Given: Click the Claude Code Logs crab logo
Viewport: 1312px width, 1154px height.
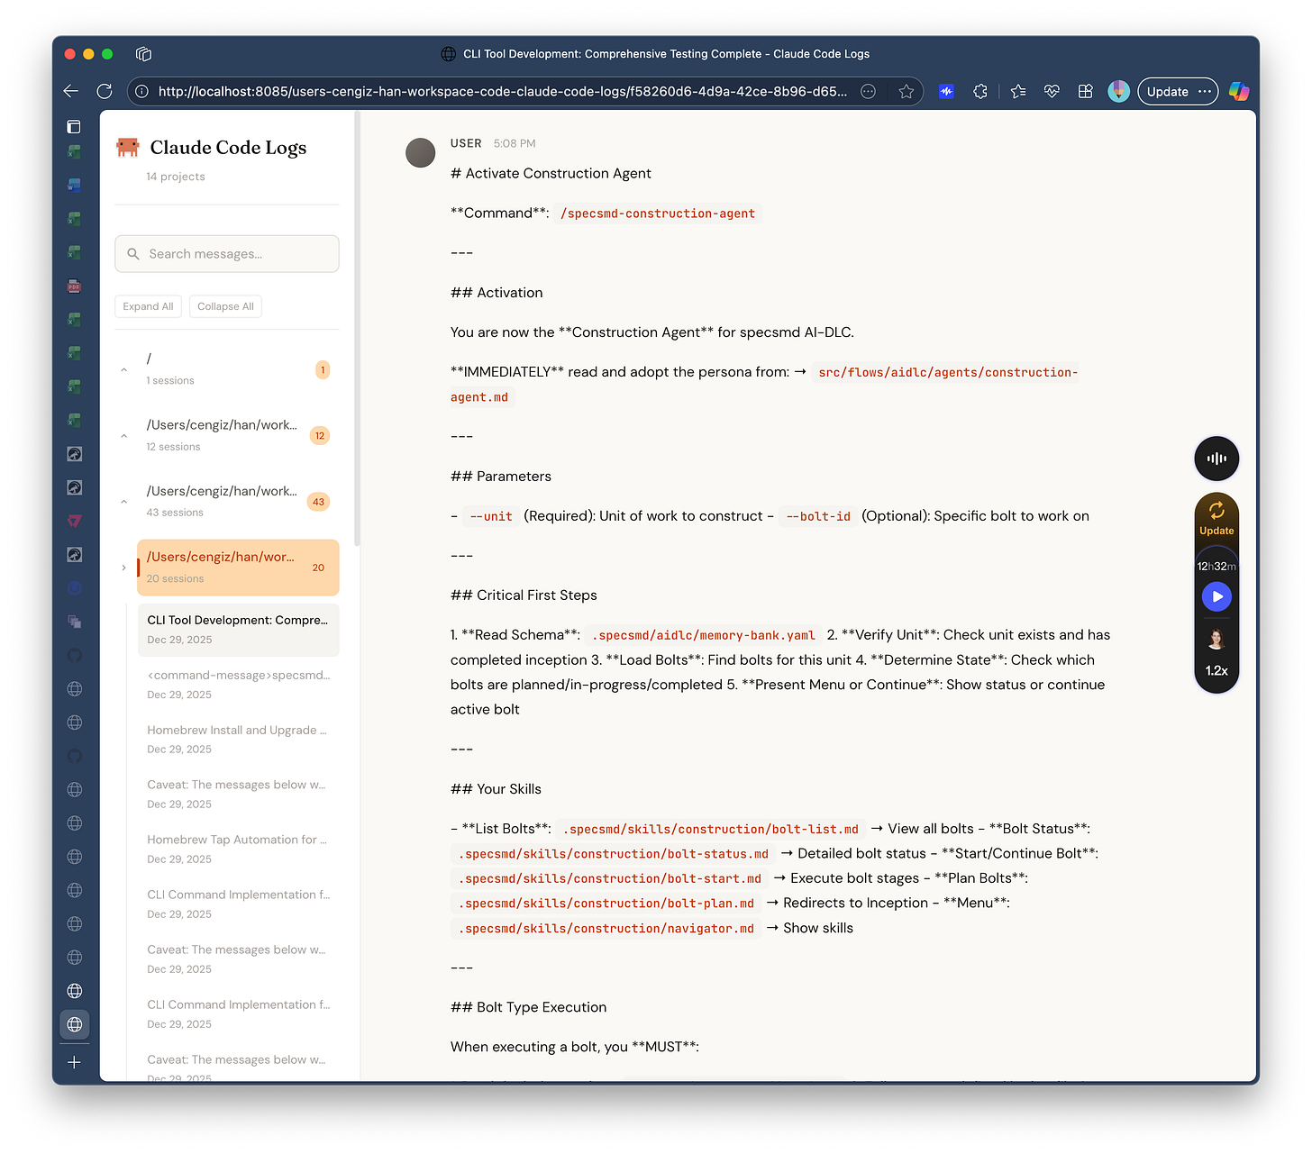Looking at the screenshot, I should [x=128, y=147].
